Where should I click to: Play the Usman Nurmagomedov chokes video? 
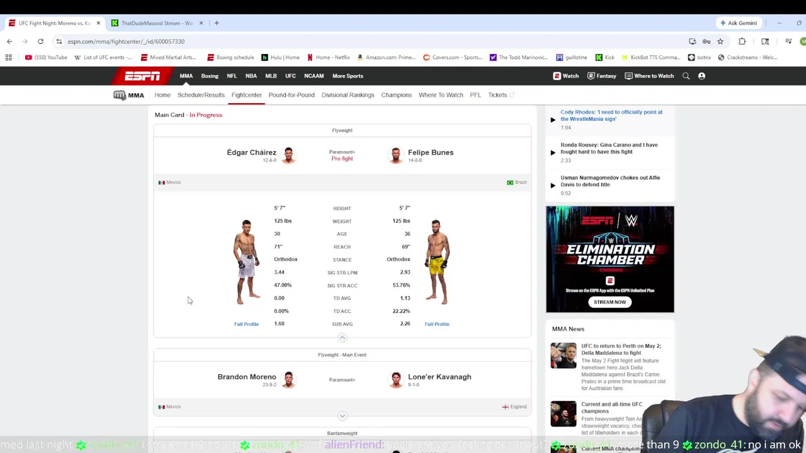553,185
